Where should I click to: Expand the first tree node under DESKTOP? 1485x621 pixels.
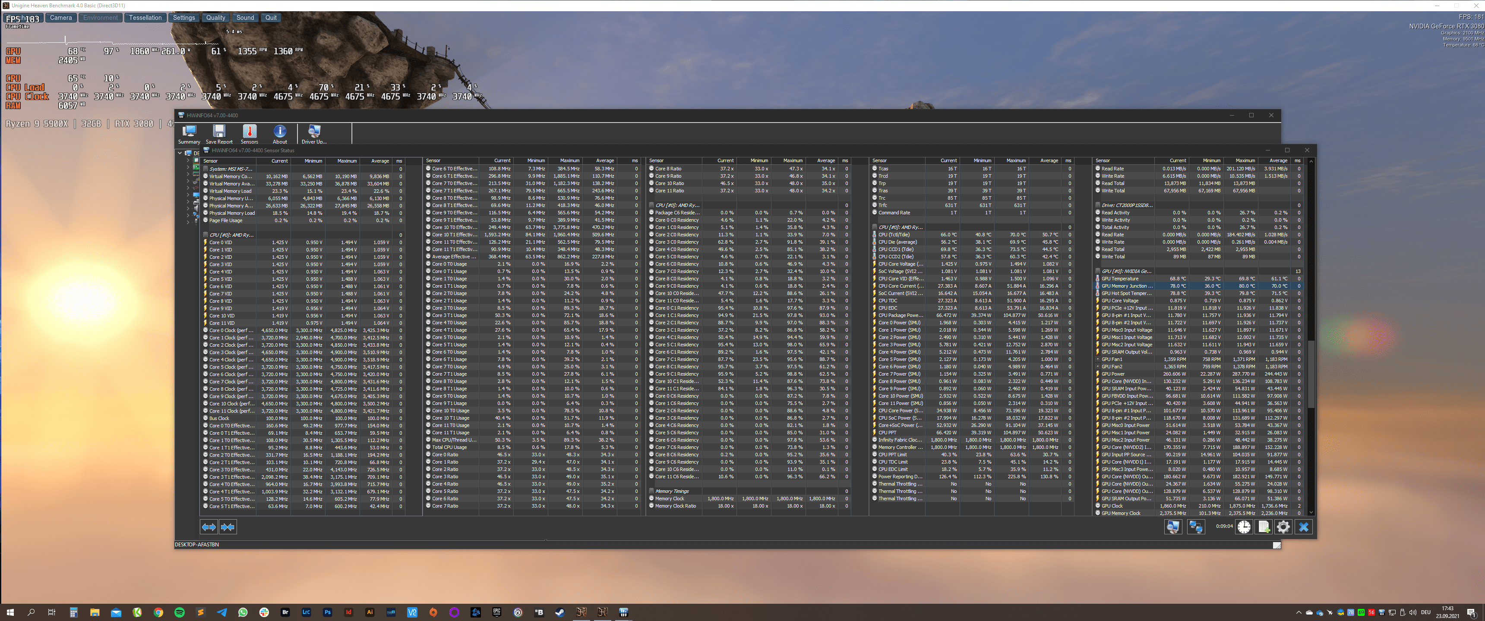point(188,160)
